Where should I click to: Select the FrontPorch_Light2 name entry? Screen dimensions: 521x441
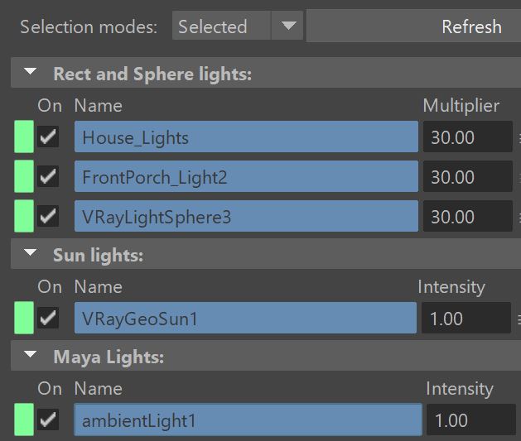click(x=246, y=176)
